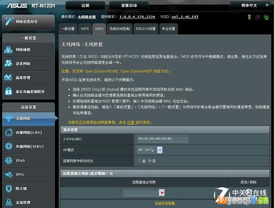This screenshot has width=274, height=208.
Task: Switch to the 专业设置 tab
Action: (x=168, y=29)
